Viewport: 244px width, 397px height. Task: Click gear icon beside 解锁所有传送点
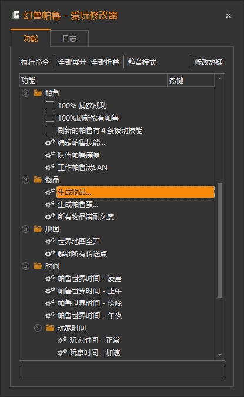coord(50,253)
